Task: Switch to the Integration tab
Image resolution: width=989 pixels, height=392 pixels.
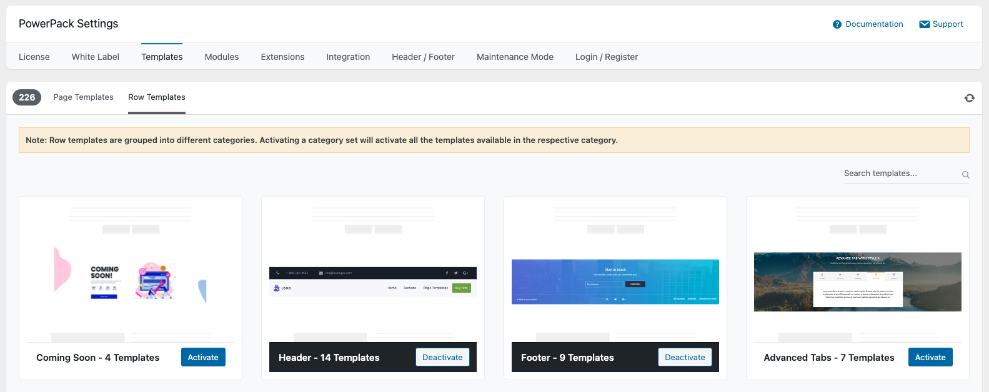Action: pyautogui.click(x=348, y=57)
